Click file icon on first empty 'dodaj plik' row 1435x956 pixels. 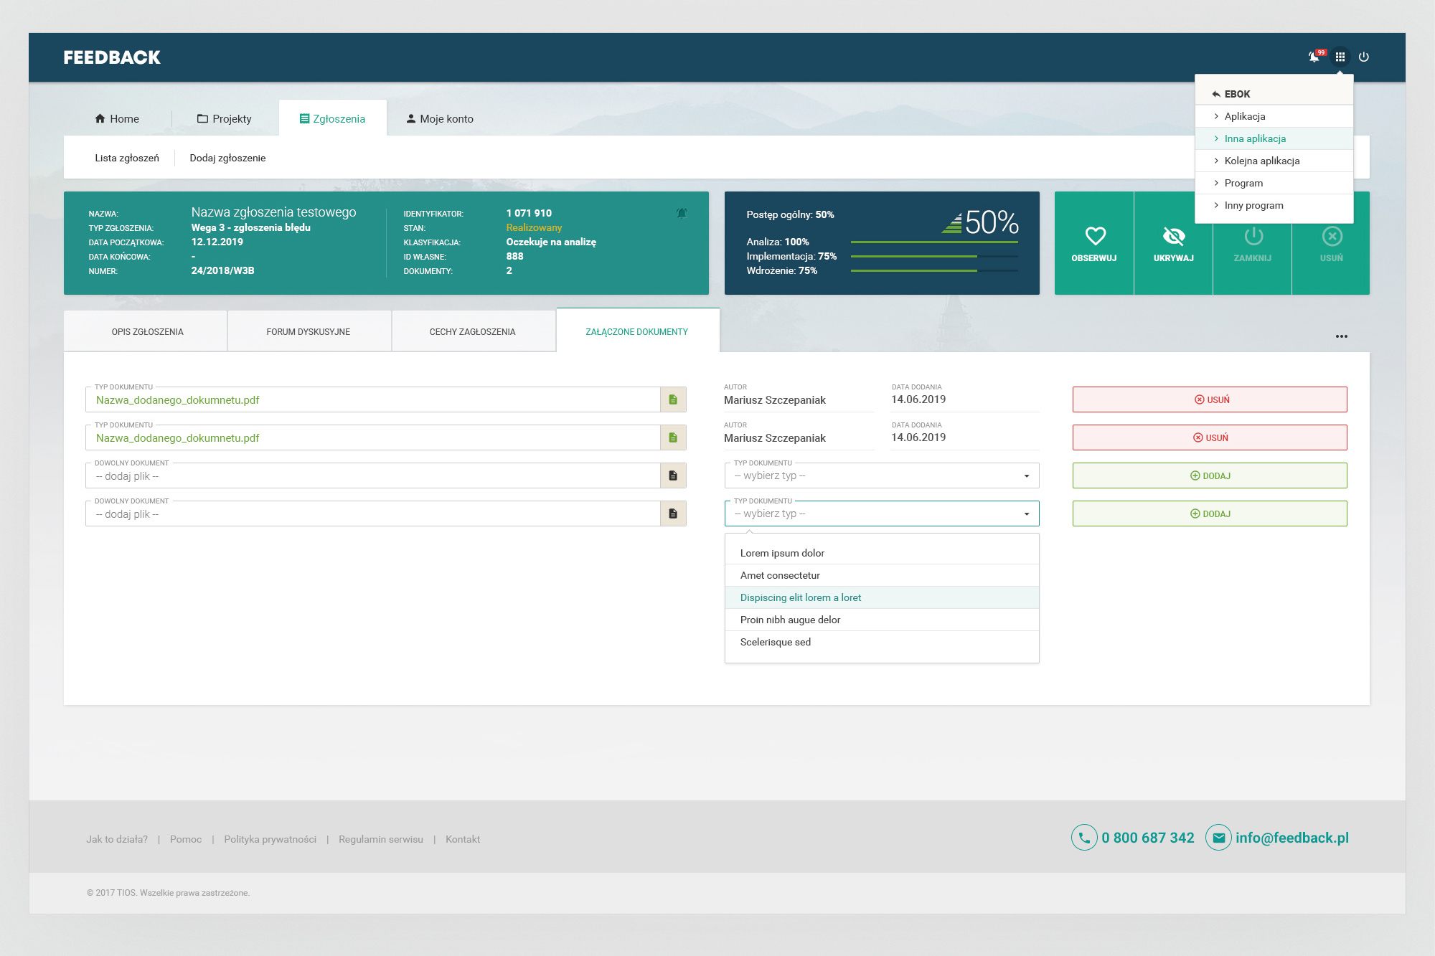point(673,475)
